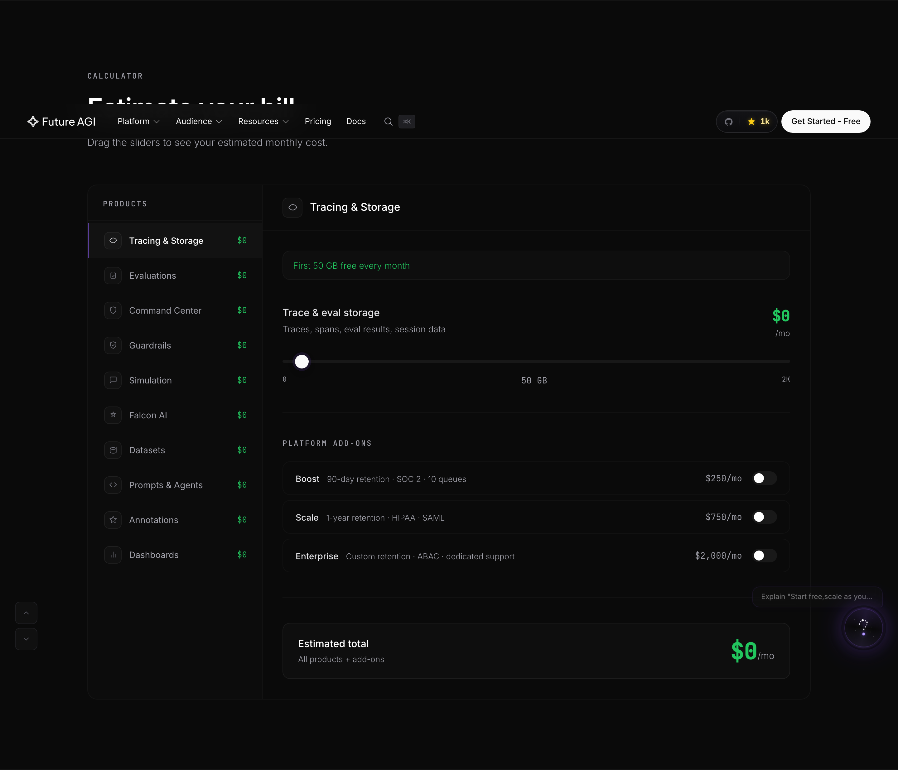Enable the Scale add-on toggle
This screenshot has width=898, height=770.
tap(764, 517)
